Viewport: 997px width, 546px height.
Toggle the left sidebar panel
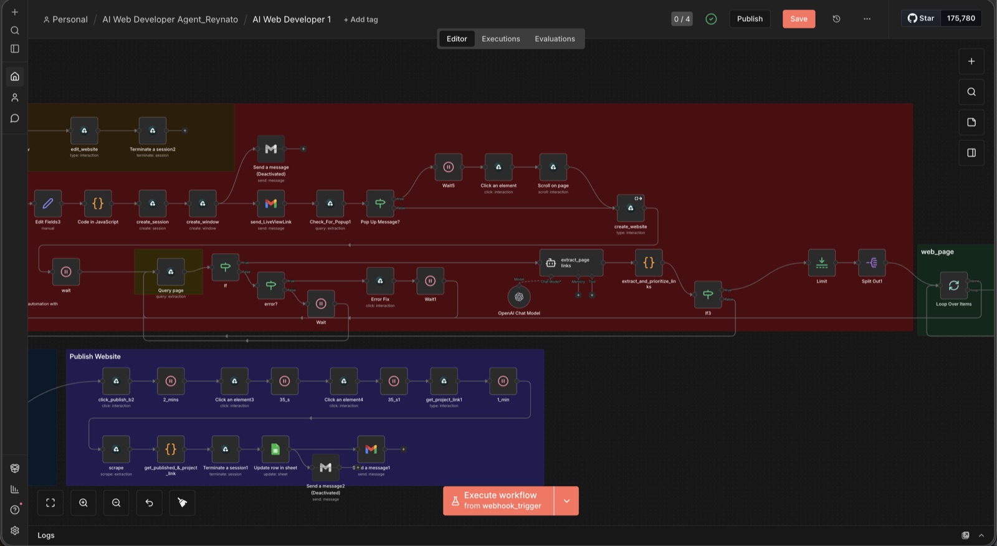(x=15, y=49)
